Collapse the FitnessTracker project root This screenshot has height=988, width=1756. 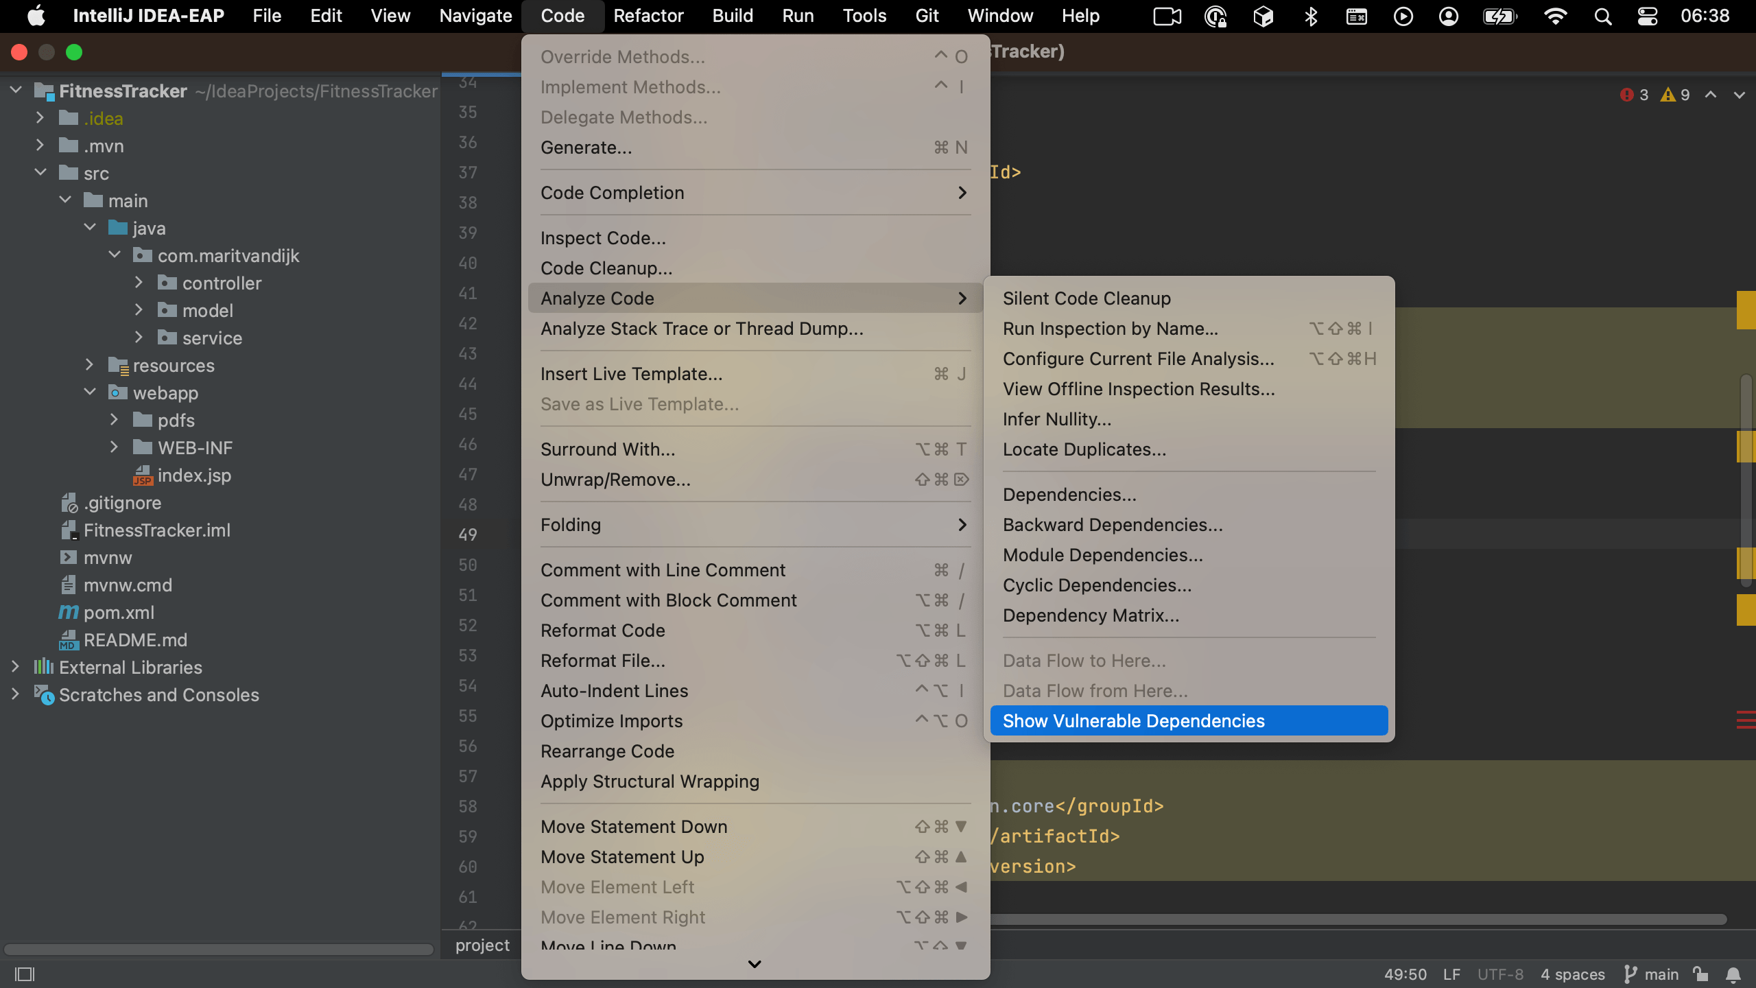tap(16, 91)
